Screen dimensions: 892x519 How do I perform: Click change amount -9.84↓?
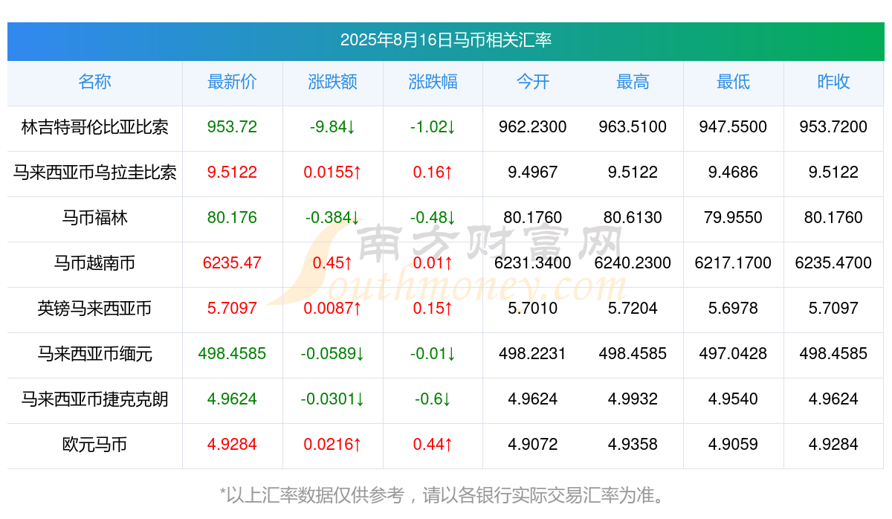tap(333, 127)
